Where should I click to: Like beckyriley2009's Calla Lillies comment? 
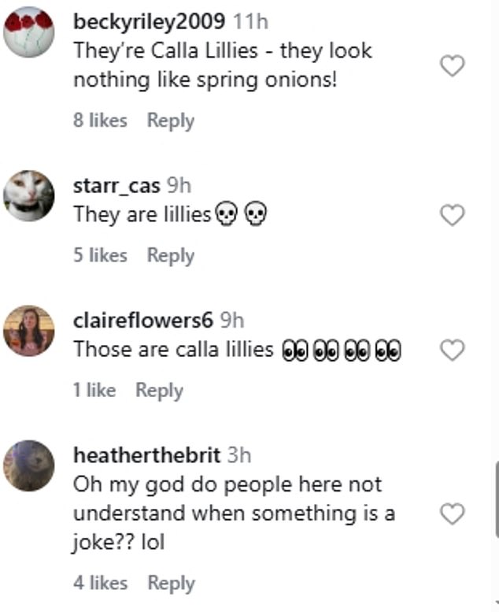452,67
